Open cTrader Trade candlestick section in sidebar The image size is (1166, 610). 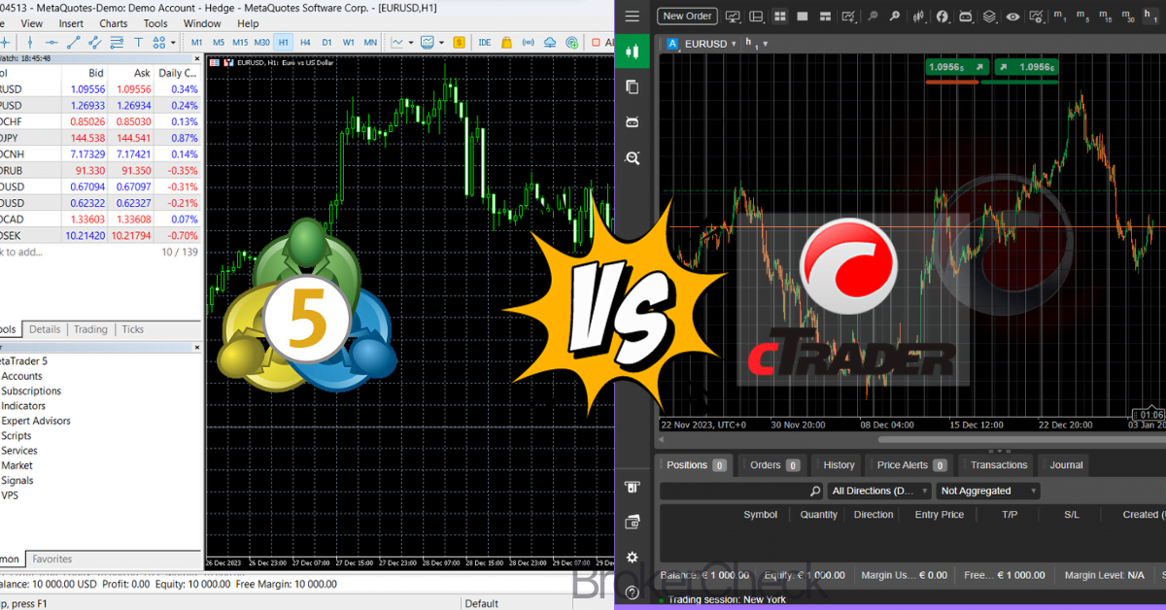tap(633, 51)
